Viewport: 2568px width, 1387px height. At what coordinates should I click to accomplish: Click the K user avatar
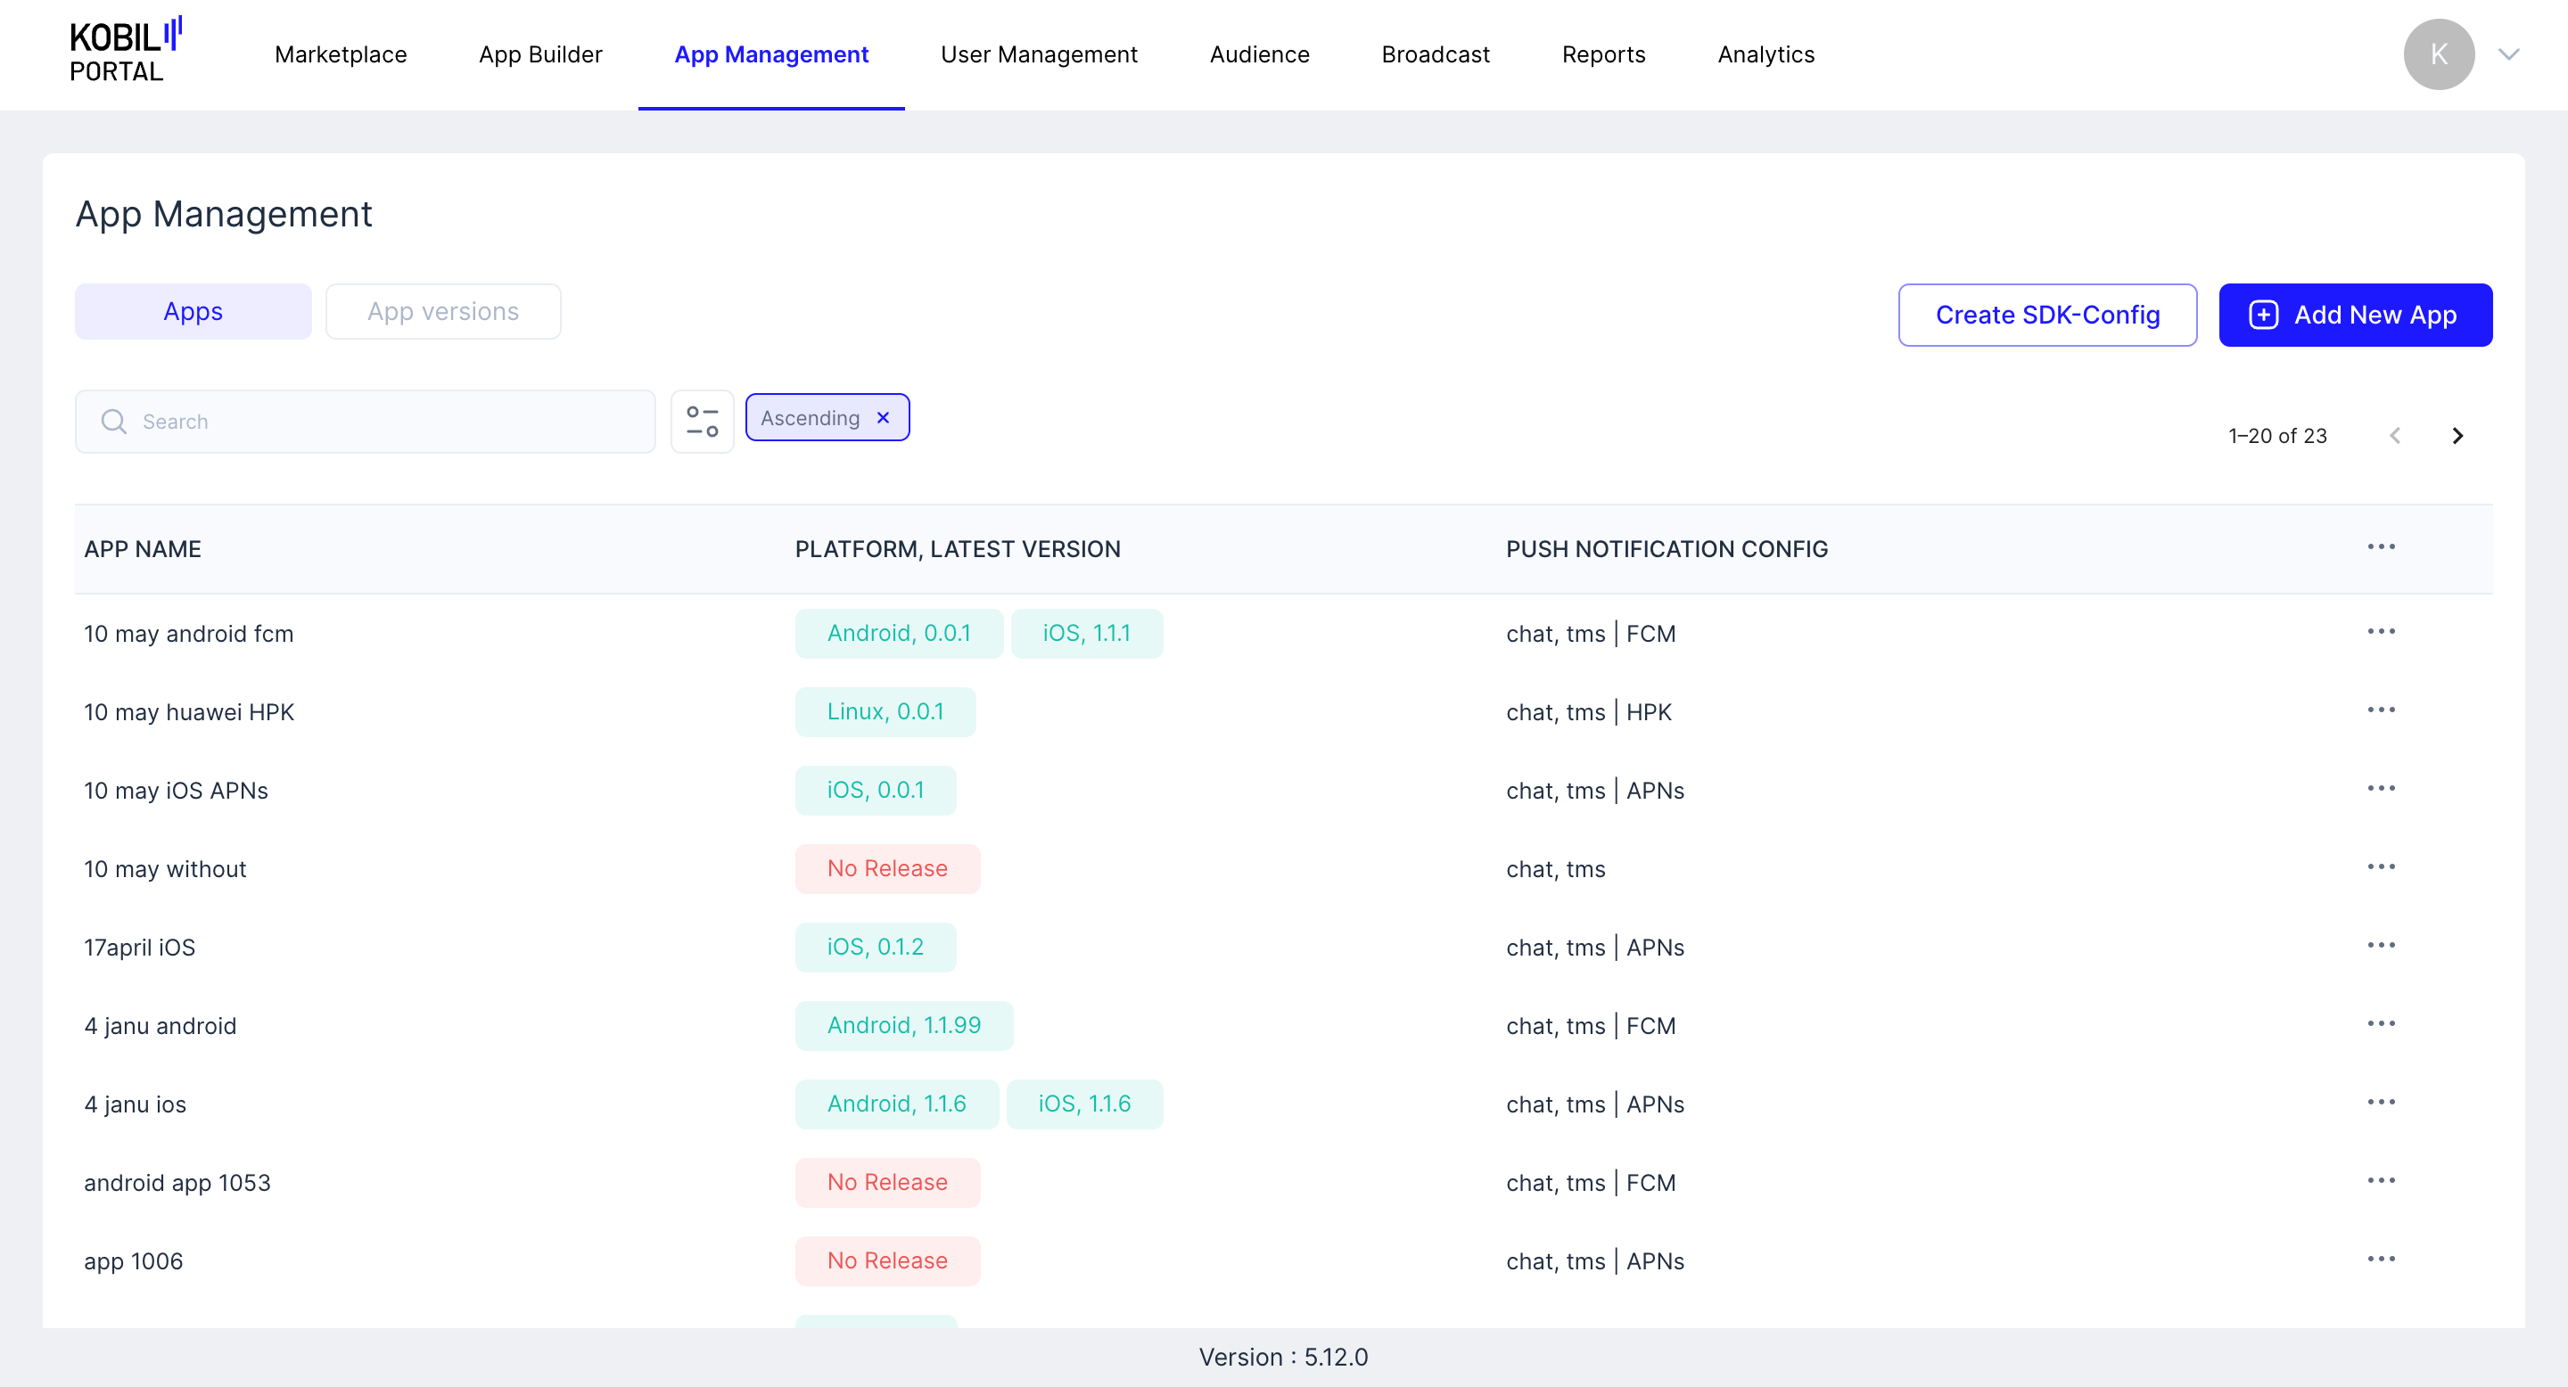coord(2438,54)
